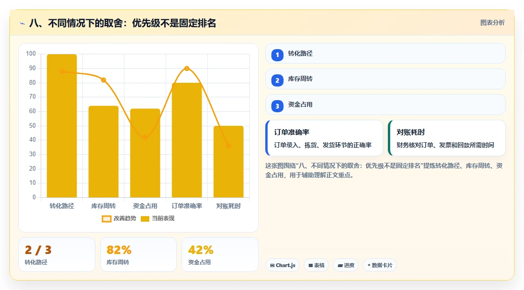Click the 订单准确率 bar in chart
The width and height of the screenshot is (524, 290).
pyautogui.click(x=187, y=140)
